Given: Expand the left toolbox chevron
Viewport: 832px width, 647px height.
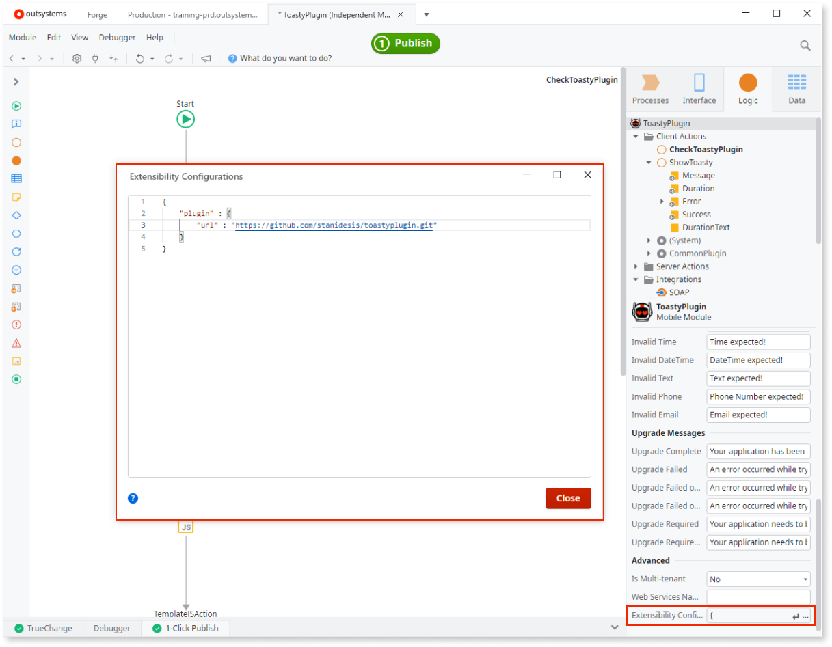Looking at the screenshot, I should click(16, 82).
